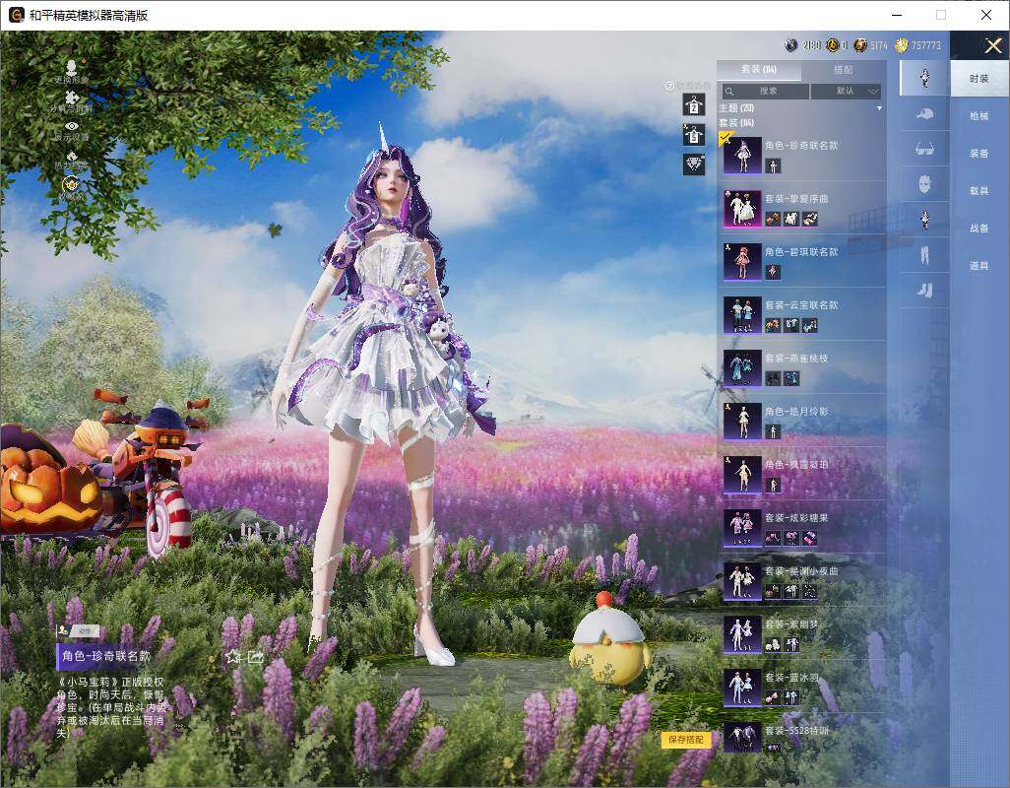Open the 默认 sort dropdown
The image size is (1010, 788).
point(846,92)
